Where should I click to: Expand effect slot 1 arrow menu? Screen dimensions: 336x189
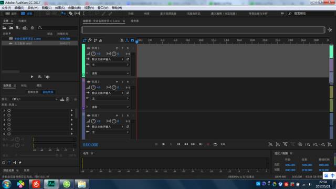tap(72, 111)
